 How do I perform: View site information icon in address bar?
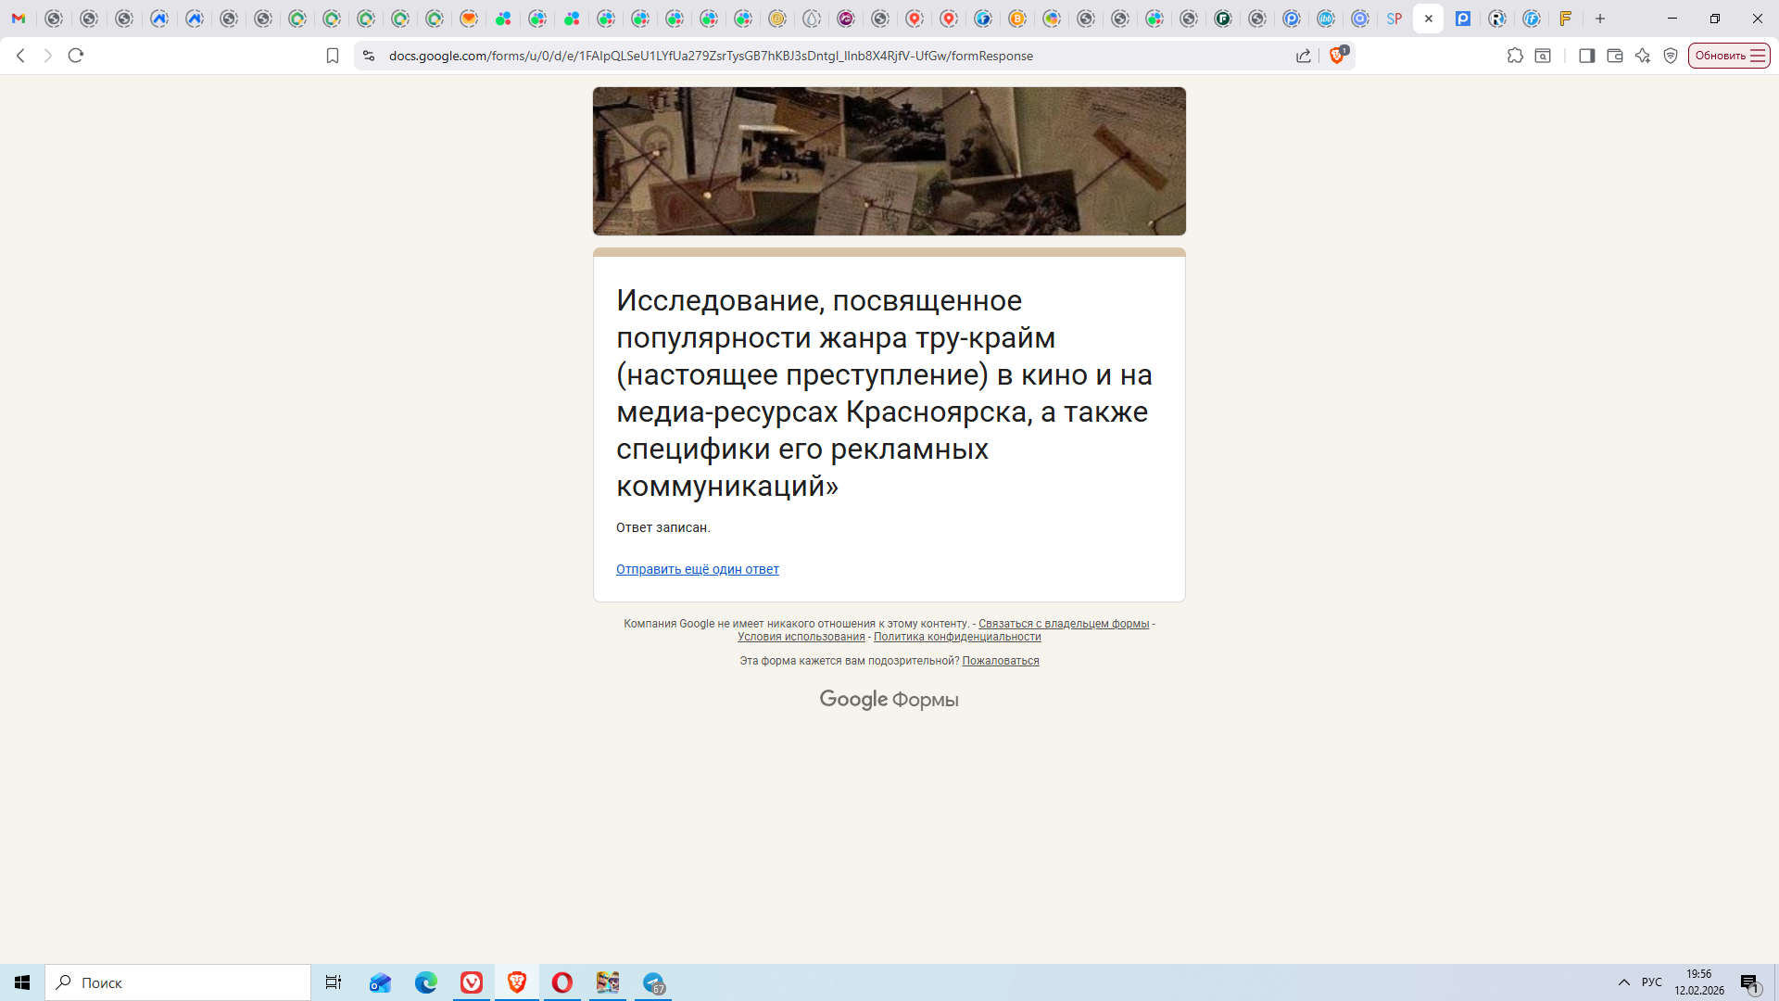(369, 56)
